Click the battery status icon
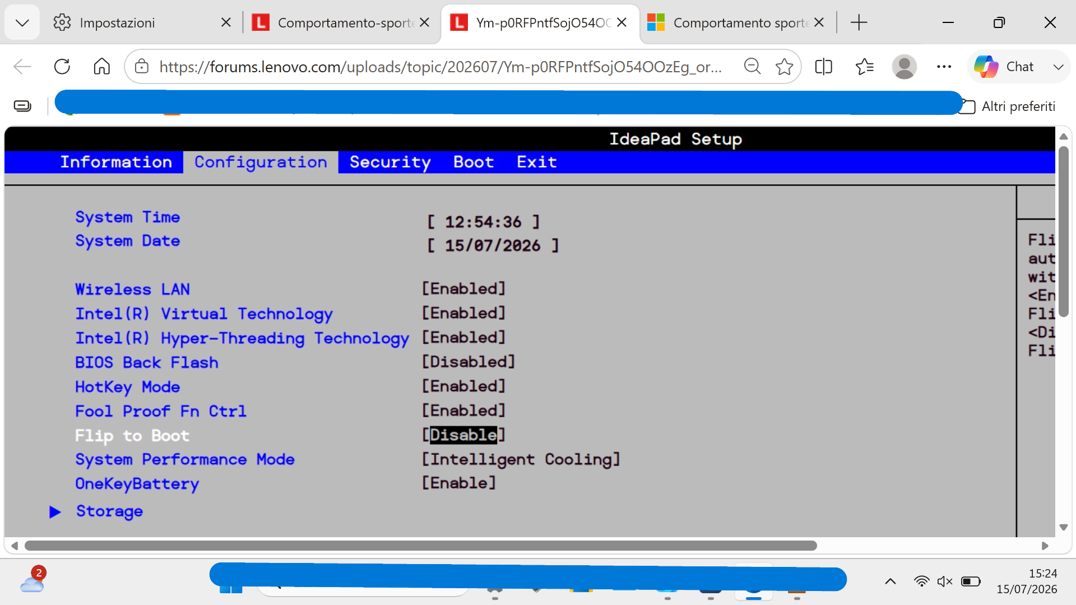Image resolution: width=1076 pixels, height=605 pixels. 971,581
